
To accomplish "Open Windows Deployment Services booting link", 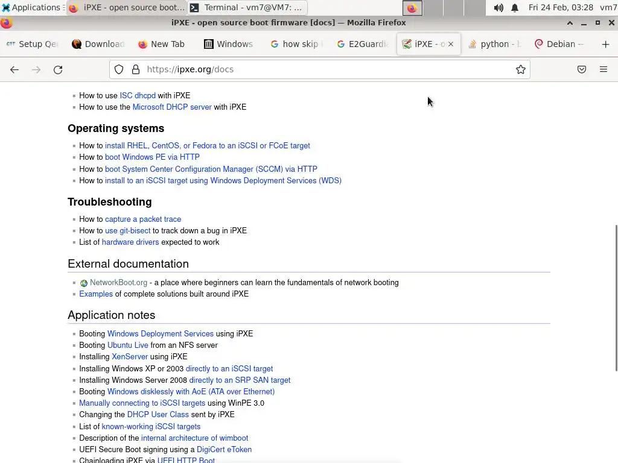I will (x=161, y=334).
